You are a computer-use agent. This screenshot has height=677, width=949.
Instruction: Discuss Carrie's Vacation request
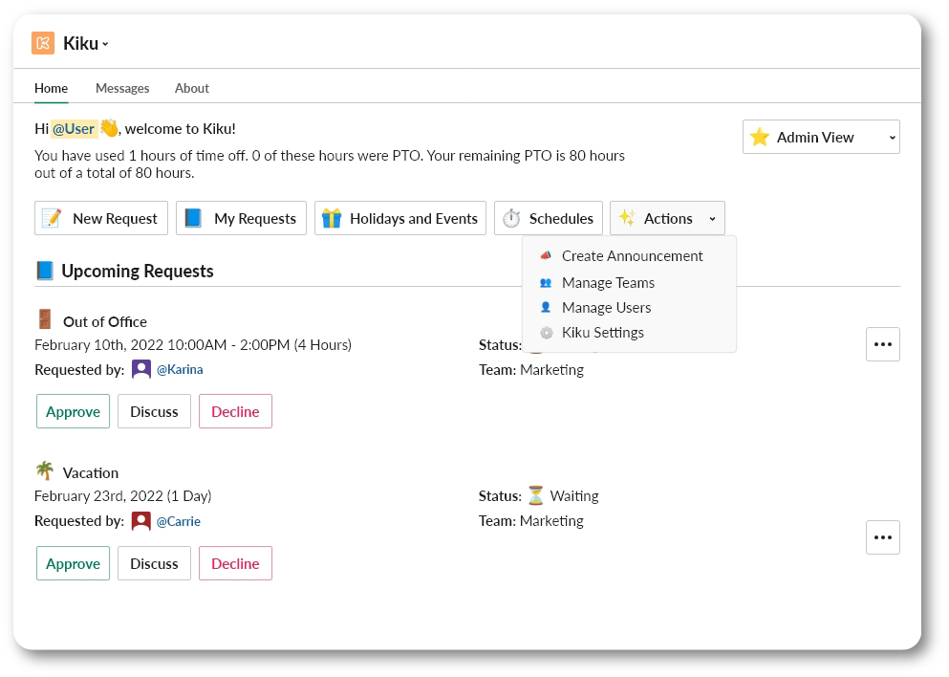154,563
